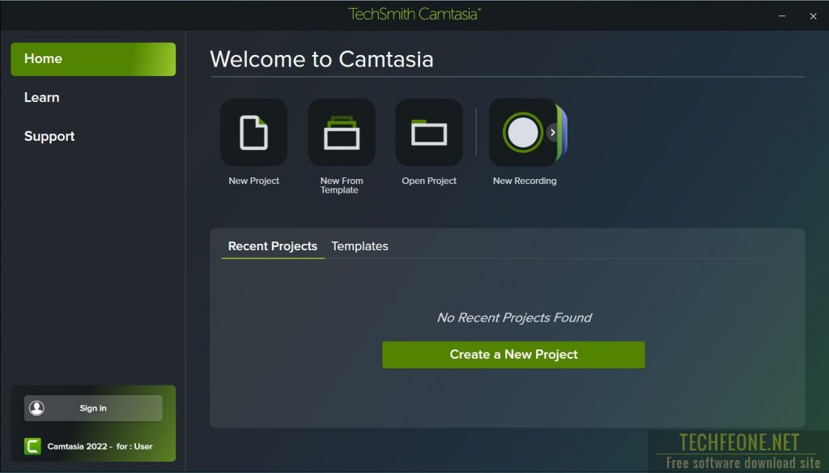Open the Support sidebar section
The height and width of the screenshot is (473, 829).
49,136
